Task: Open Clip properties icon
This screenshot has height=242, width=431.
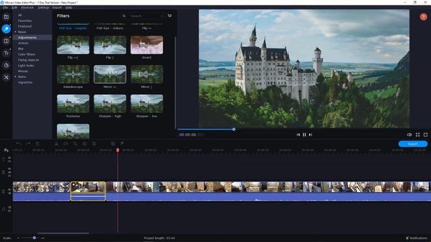Action: [x=94, y=143]
